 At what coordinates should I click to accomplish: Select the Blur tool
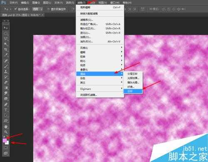tap(6, 93)
